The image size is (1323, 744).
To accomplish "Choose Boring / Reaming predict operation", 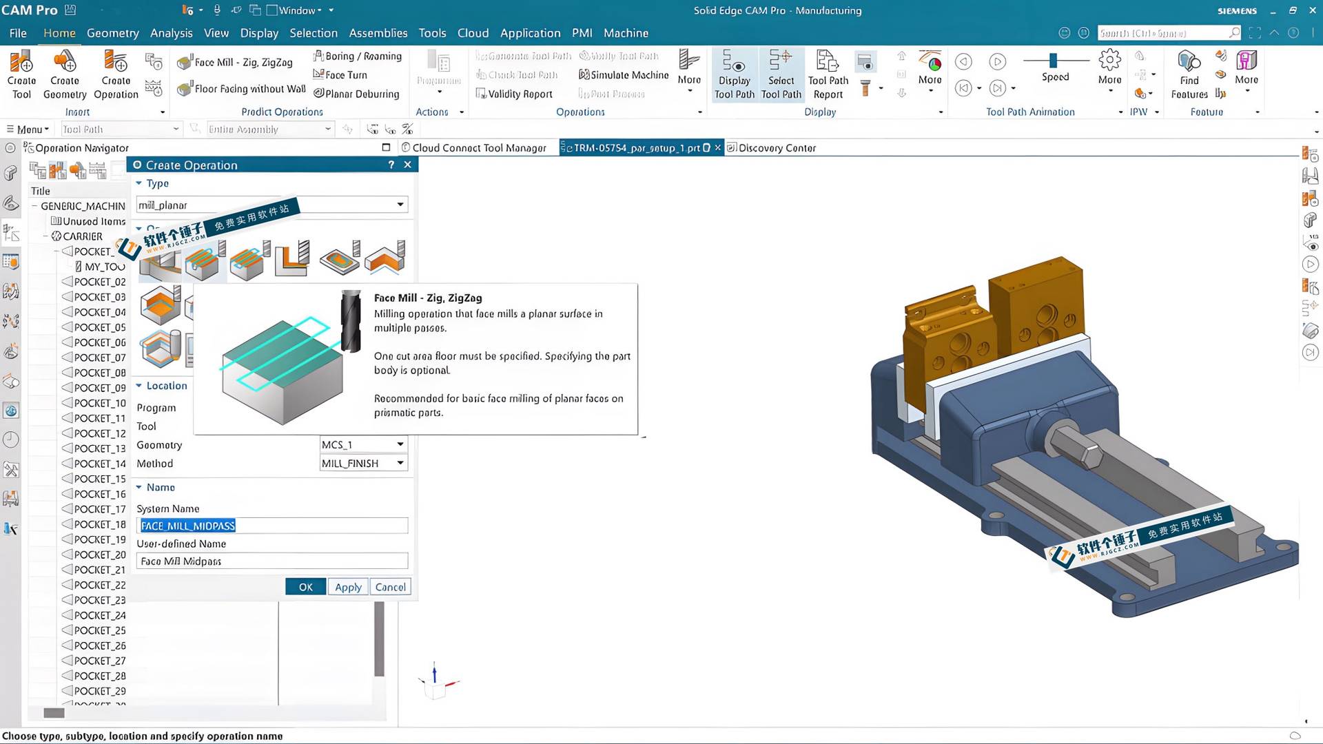I will [x=357, y=56].
